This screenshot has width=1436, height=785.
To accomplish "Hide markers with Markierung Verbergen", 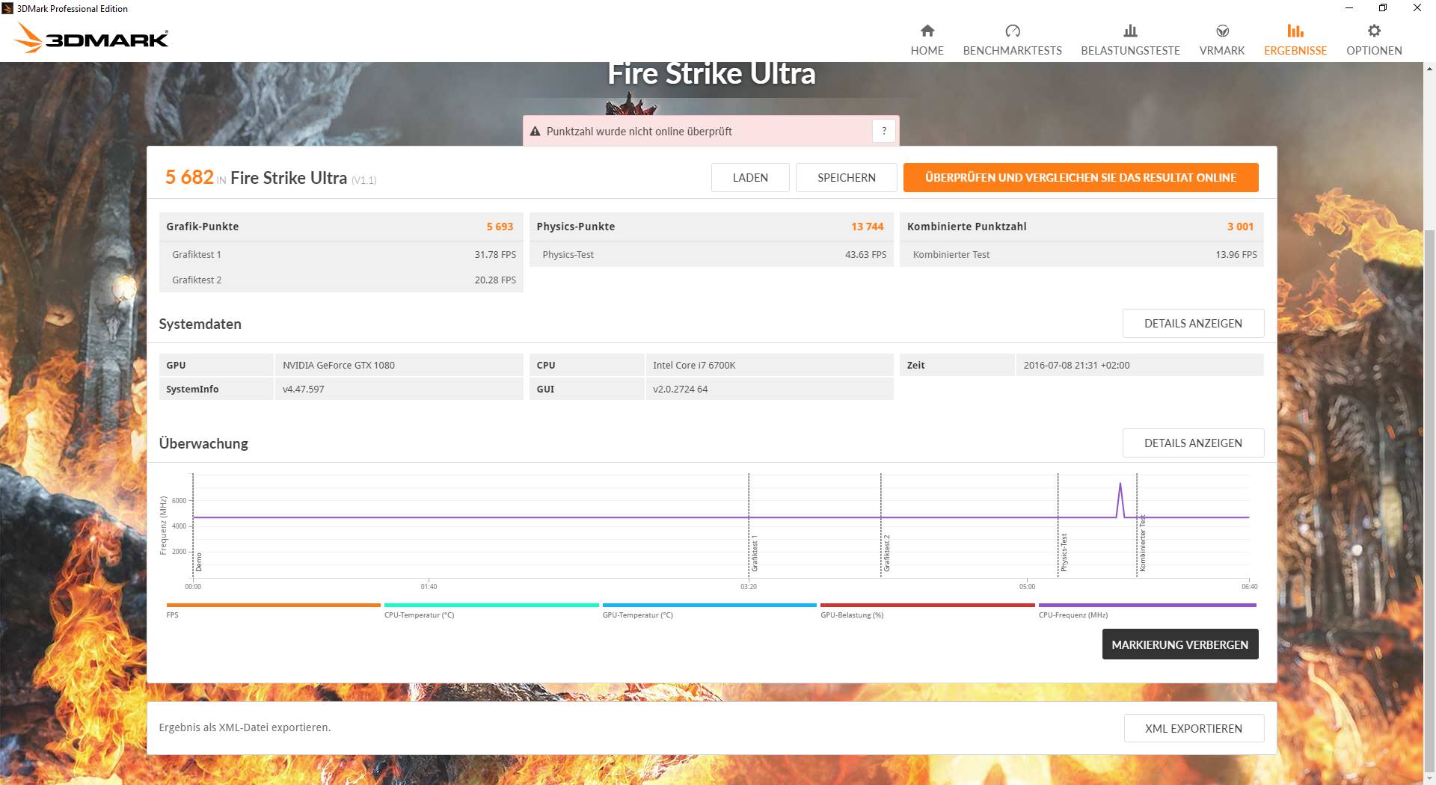I will pos(1179,644).
